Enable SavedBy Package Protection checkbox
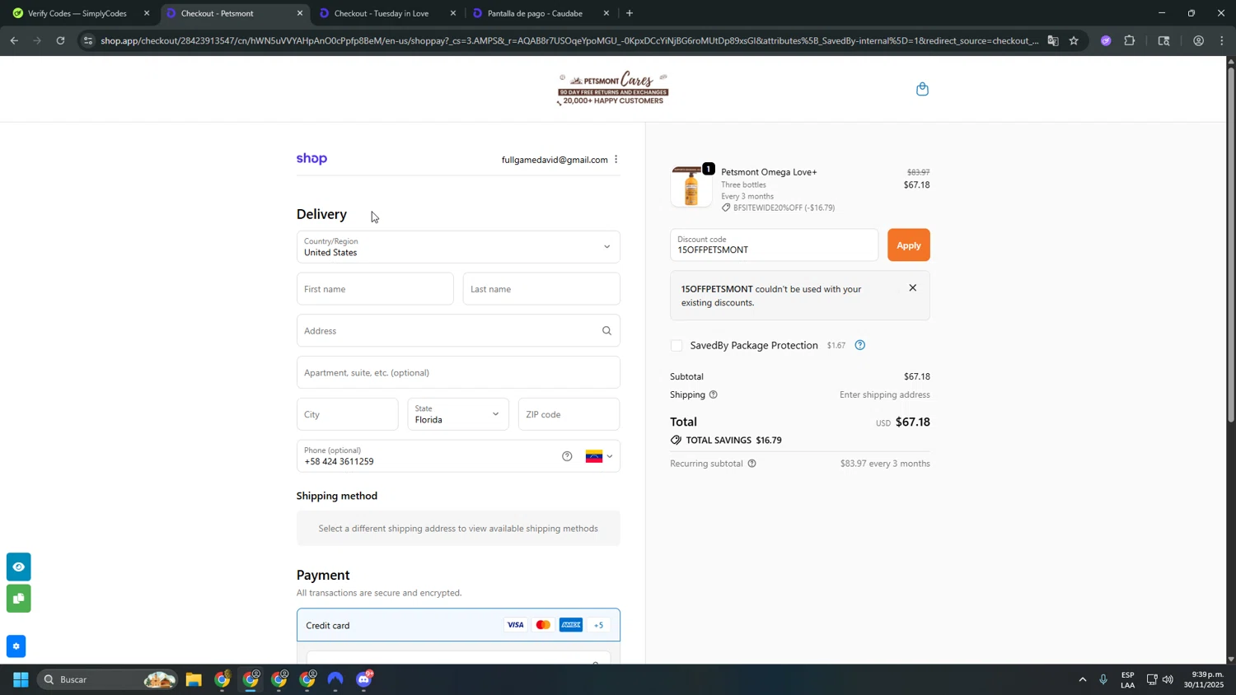This screenshot has width=1236, height=695. coord(677,346)
